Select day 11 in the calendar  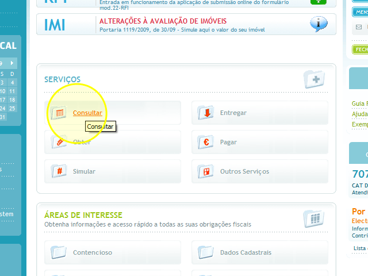(x=12, y=91)
